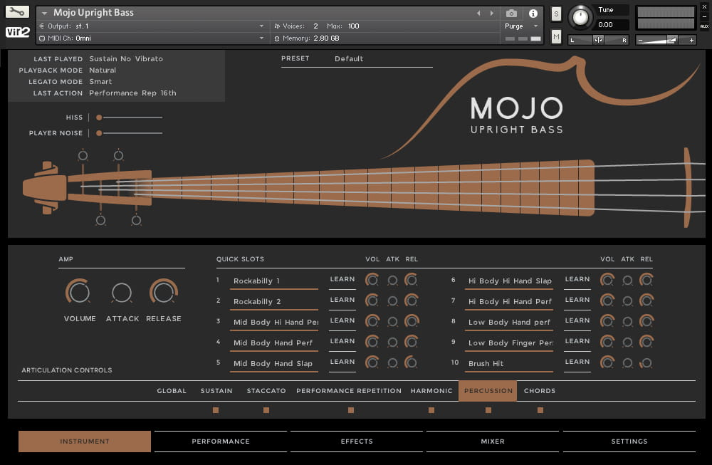Viewport: 712px width, 465px height.
Task: Click the header Tune knob
Action: [582, 17]
